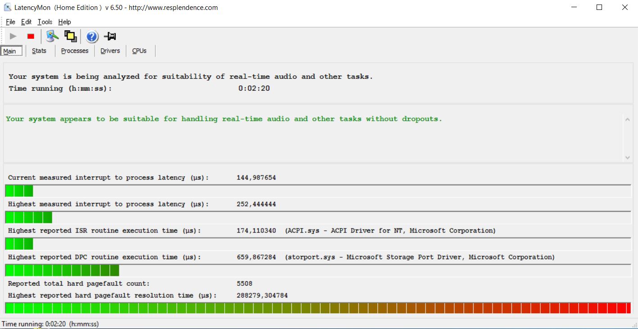Switch to the CPUs tab
The height and width of the screenshot is (329, 638).
coord(140,51)
